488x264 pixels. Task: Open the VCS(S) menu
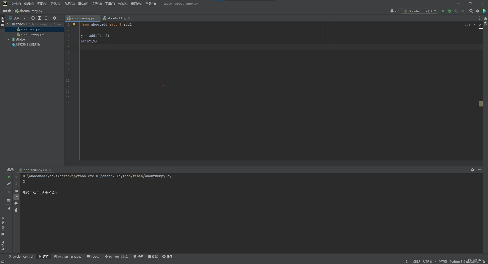[123, 4]
